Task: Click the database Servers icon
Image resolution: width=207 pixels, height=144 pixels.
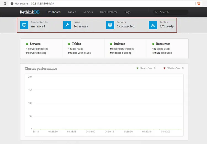Action: pyautogui.click(x=110, y=25)
